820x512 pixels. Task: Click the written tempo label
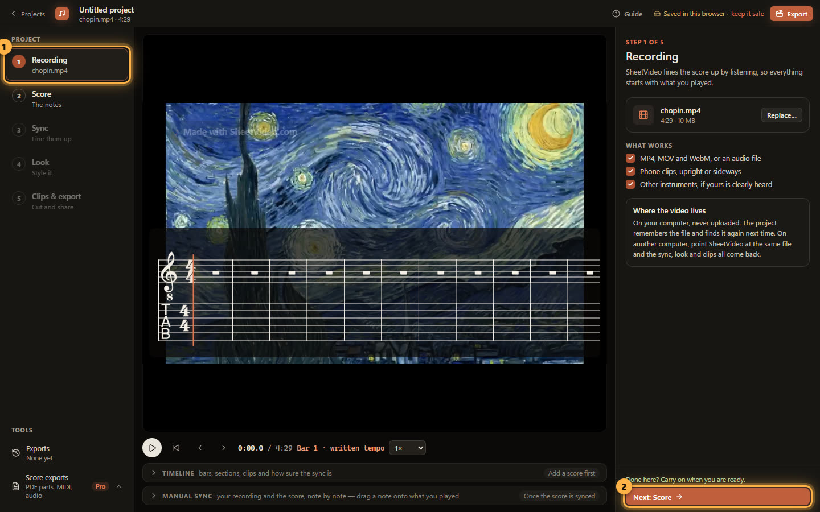[x=357, y=448]
